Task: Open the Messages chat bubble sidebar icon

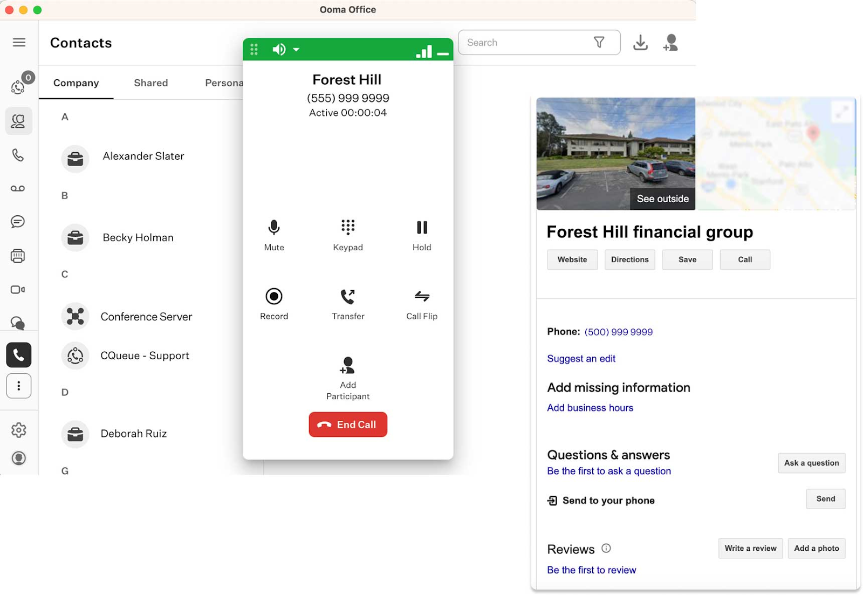Action: [18, 222]
